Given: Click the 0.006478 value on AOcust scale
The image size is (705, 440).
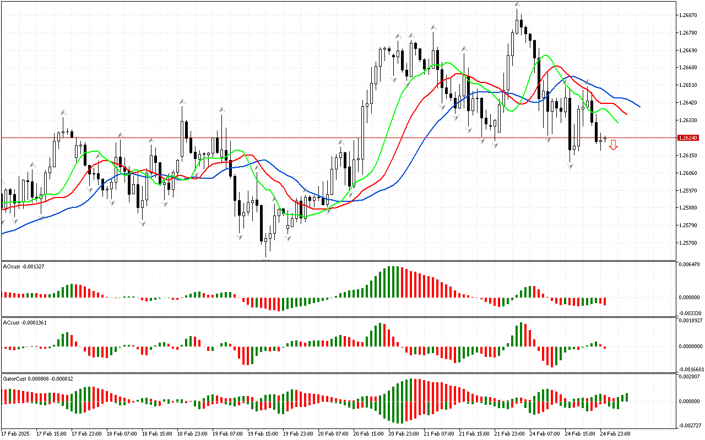Looking at the screenshot, I should [690, 265].
